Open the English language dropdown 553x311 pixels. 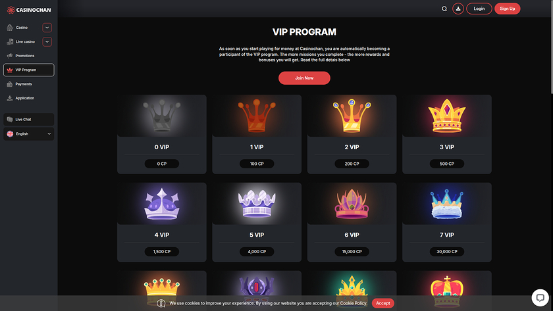(x=29, y=134)
